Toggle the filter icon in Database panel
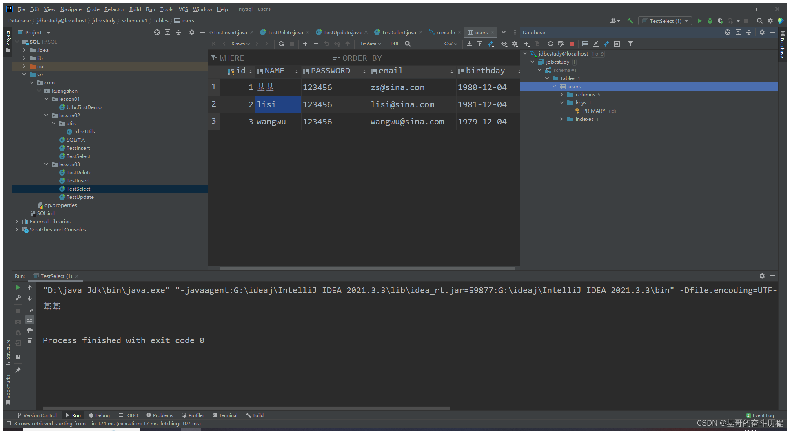Screen dimensions: 790x431 pos(630,44)
